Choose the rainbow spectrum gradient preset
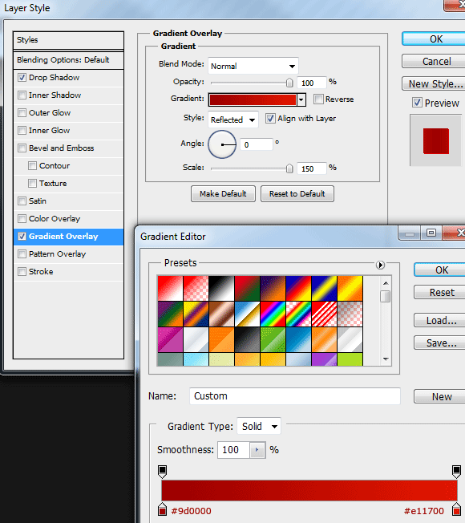 273,314
